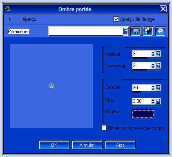This screenshot has height=157, width=172.
Task: Click inside the Vertical value field
Action: (x=141, y=54)
